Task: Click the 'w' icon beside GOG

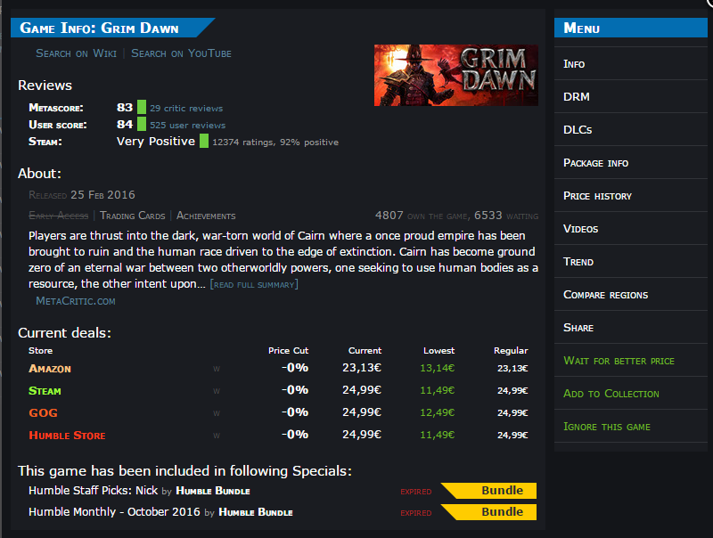Action: click(216, 413)
